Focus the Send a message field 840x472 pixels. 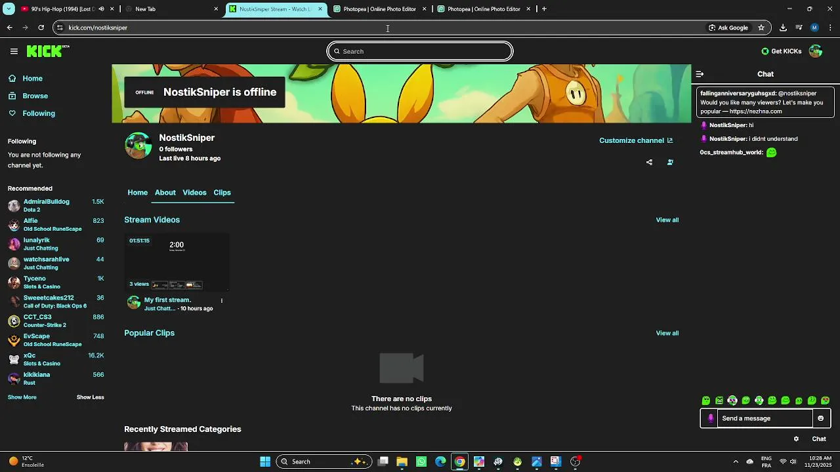click(x=765, y=418)
